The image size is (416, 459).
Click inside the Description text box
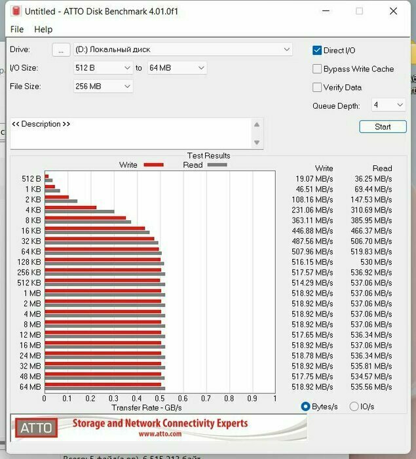(131, 134)
